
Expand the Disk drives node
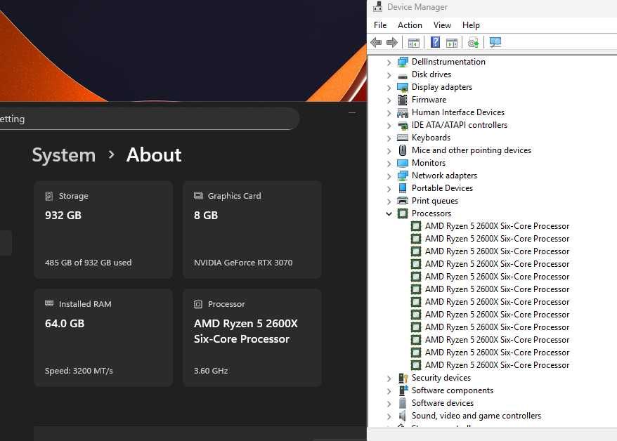389,74
